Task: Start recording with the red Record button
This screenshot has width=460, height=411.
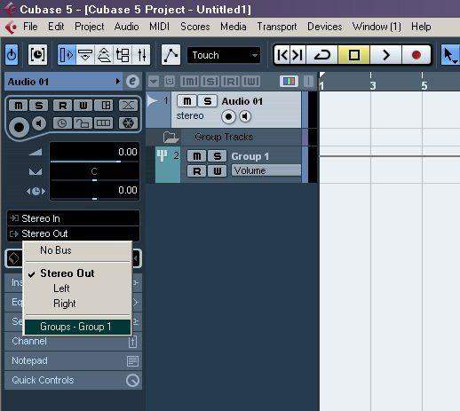Action: 416,55
